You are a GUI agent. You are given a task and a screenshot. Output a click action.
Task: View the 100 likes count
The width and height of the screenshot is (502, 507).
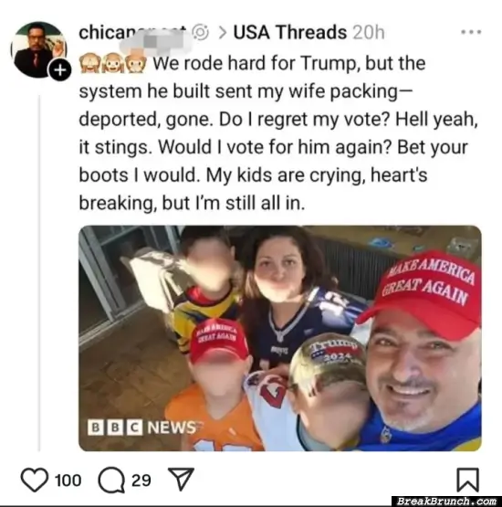tap(68, 481)
